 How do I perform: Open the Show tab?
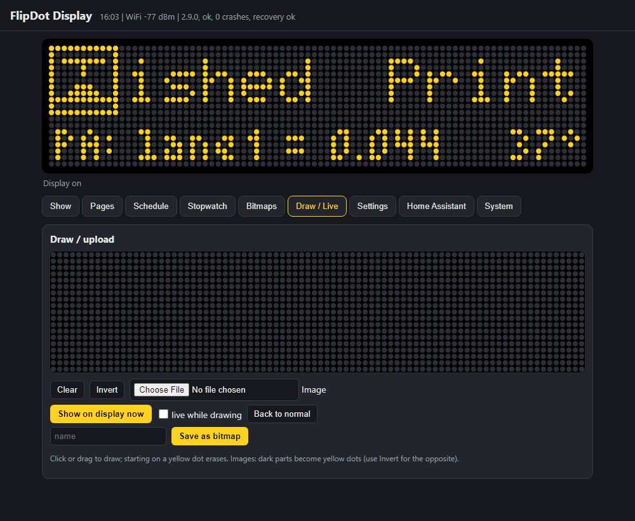click(x=60, y=206)
